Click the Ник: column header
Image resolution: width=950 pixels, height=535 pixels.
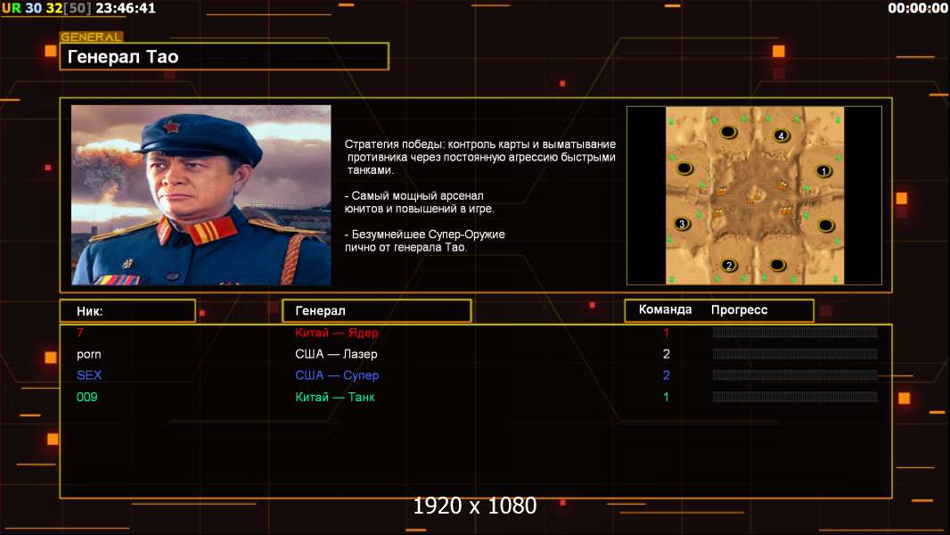pos(127,311)
